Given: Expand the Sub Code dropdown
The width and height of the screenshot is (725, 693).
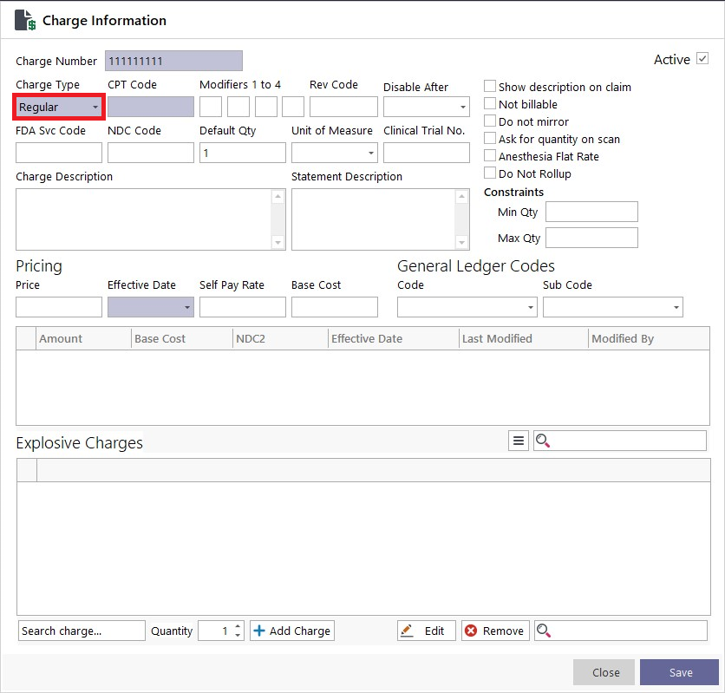Looking at the screenshot, I should [x=676, y=307].
